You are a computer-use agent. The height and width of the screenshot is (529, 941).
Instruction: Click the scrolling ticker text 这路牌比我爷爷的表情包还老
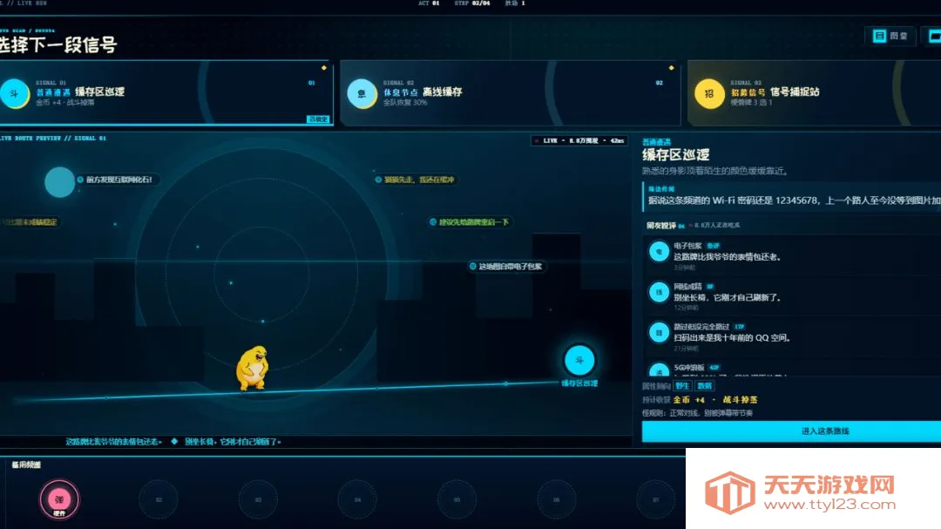coord(112,441)
